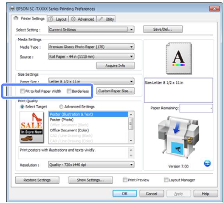Click Show Settings... button

90,180
